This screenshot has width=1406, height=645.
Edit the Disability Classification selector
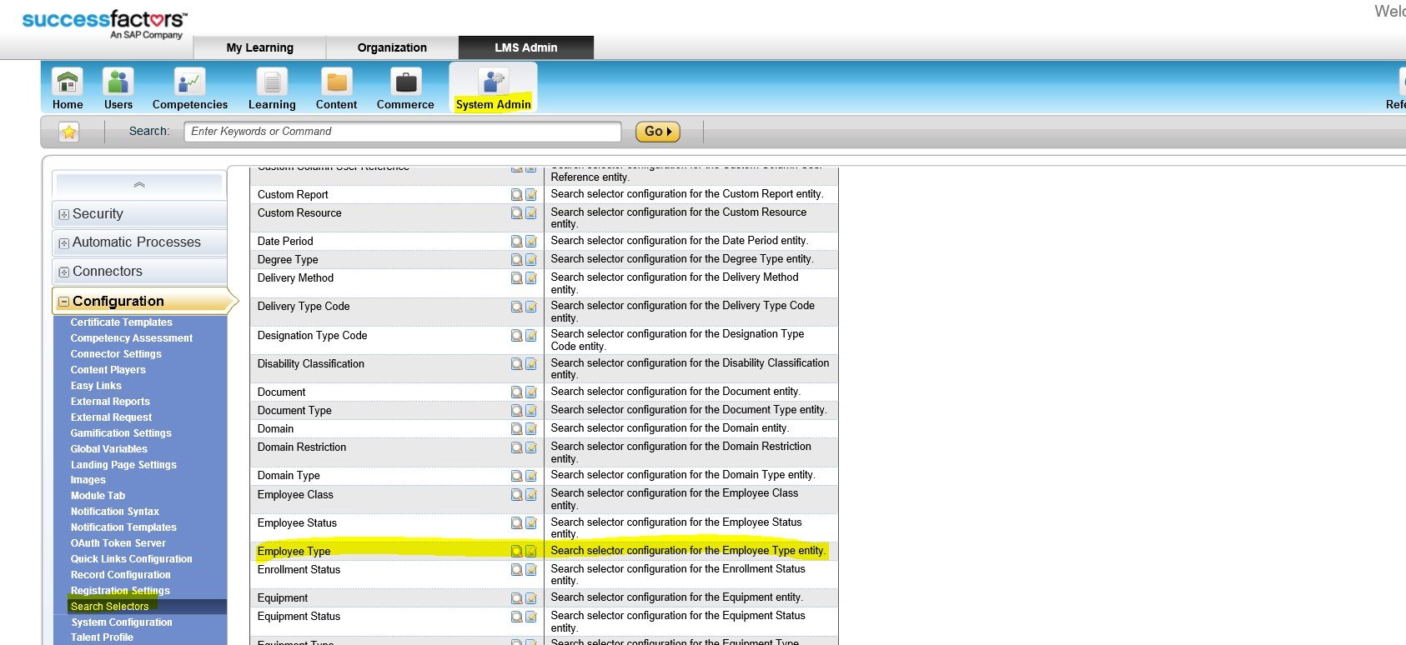point(530,364)
